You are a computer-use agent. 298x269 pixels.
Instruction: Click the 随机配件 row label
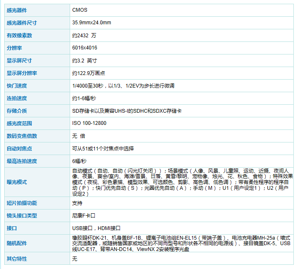pos(17,243)
